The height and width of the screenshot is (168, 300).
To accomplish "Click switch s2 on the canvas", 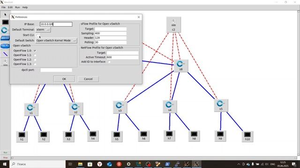I will 76,109.
